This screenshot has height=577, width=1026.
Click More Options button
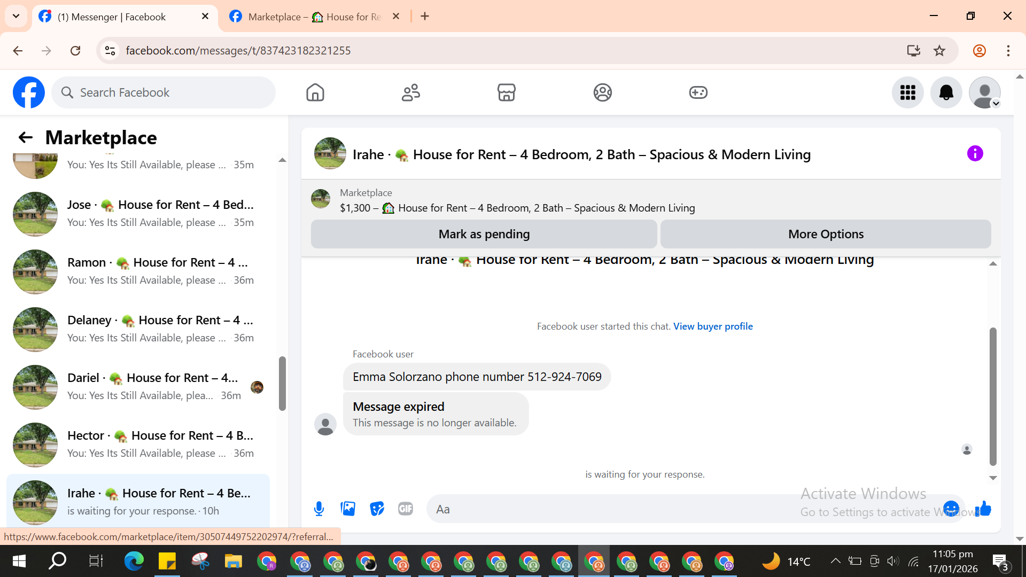coord(826,234)
